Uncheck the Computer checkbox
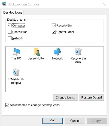109x126 pixels. tap(10, 26)
